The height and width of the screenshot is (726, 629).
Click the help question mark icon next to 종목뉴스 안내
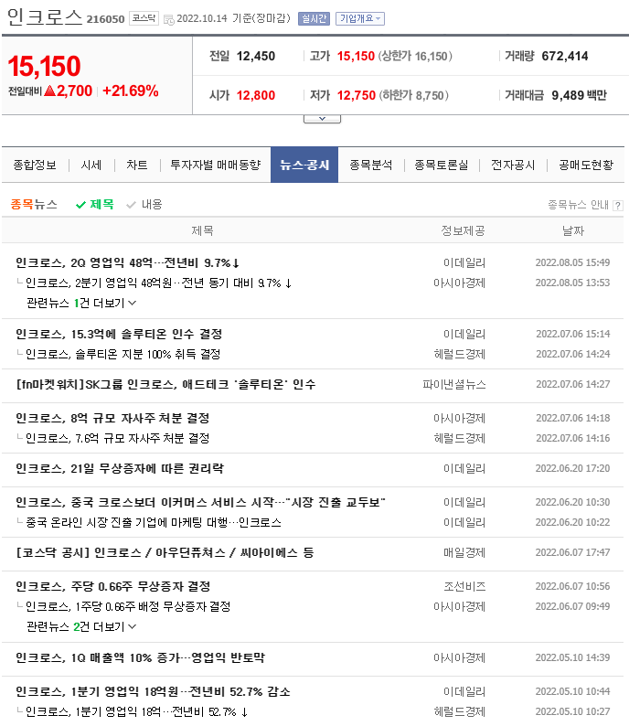coord(617,206)
